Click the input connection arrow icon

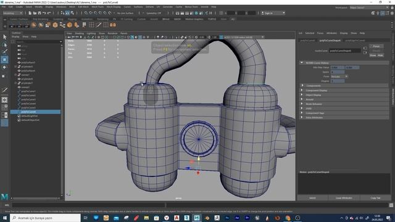[x=365, y=48]
